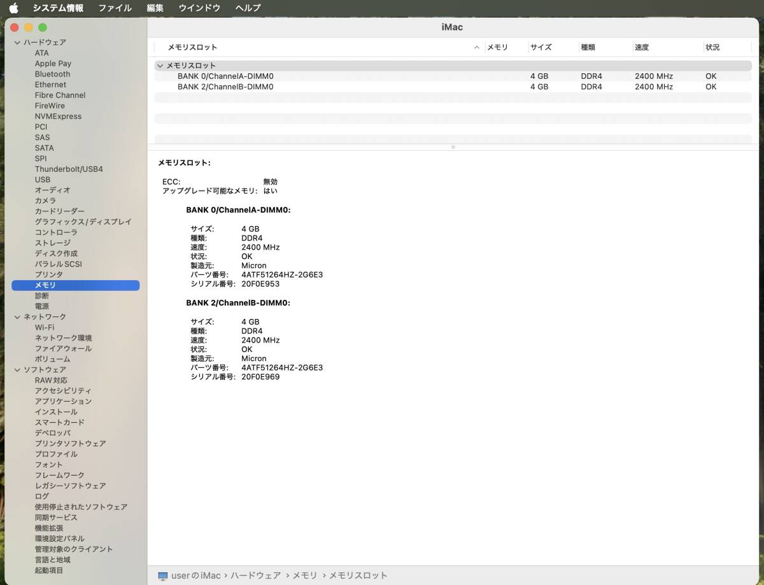Viewport: 764px width, 585px height.
Task: Select the BANK 2/ChannelB-DIMM0 row
Action: (x=453, y=87)
